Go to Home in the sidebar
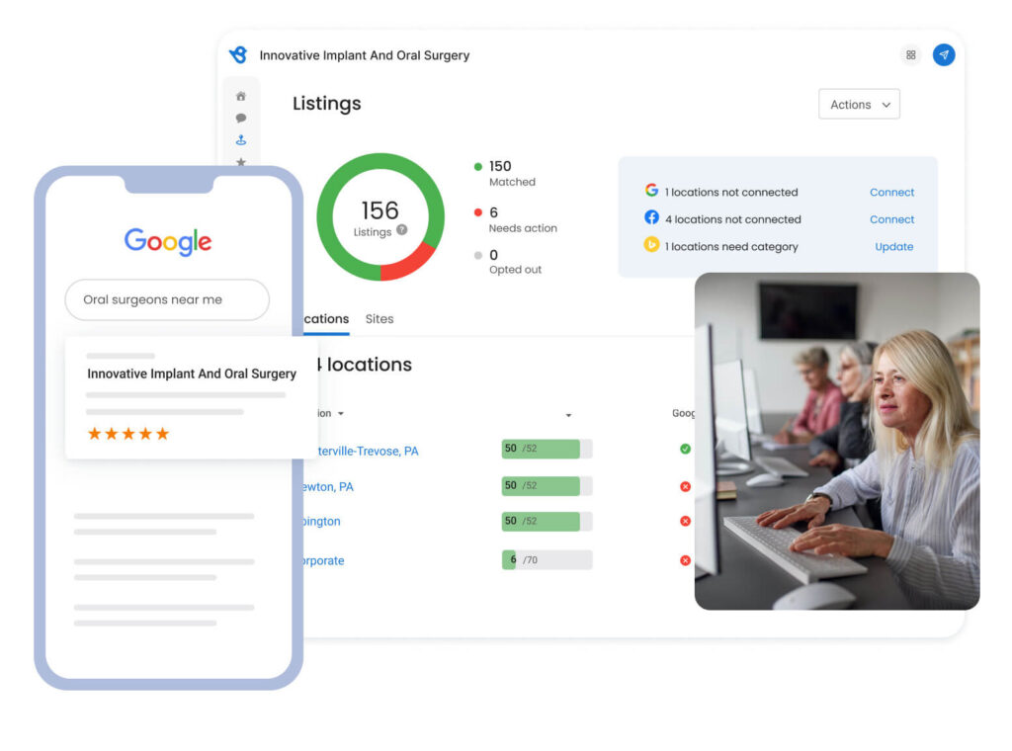 tap(241, 96)
